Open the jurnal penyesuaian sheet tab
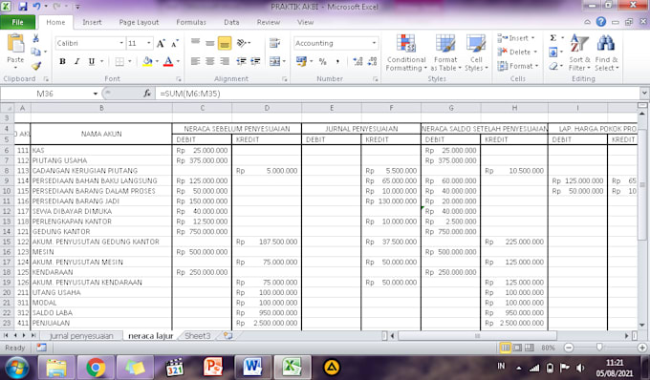The image size is (650, 380). (81, 336)
